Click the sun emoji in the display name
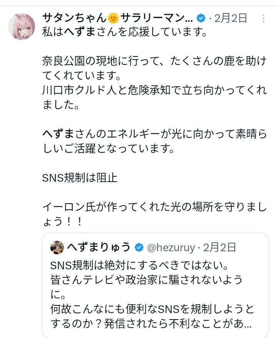The width and height of the screenshot is (277, 338). (113, 18)
